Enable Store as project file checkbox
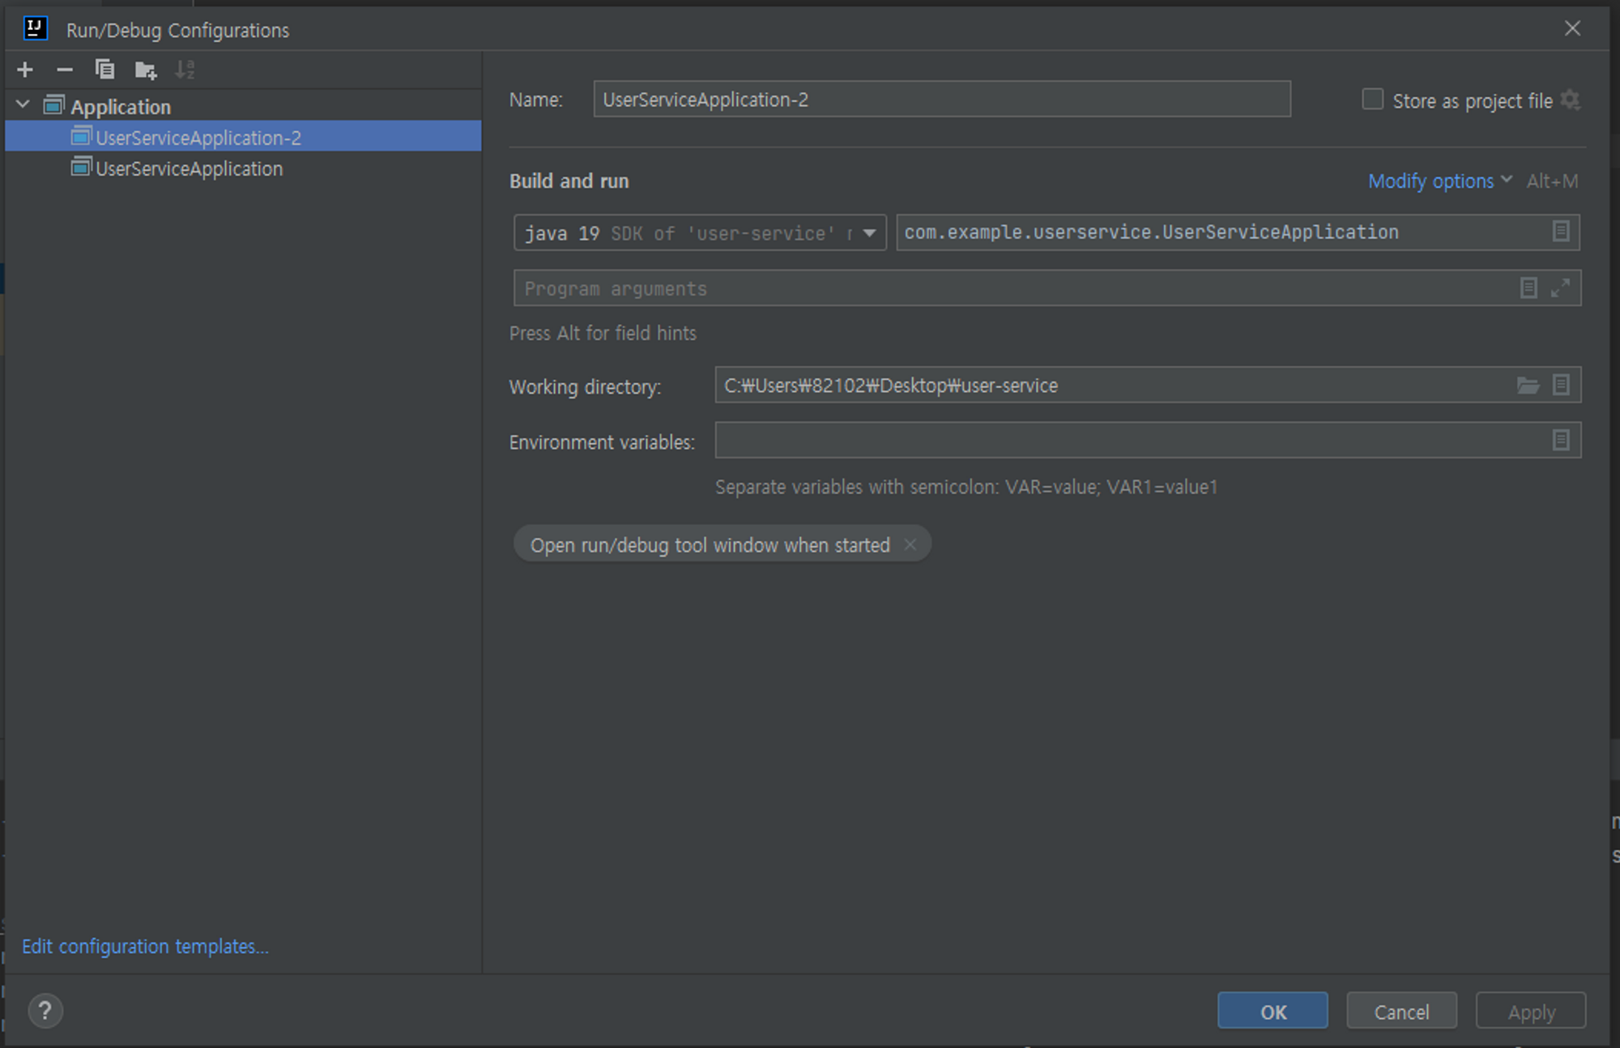This screenshot has height=1048, width=1620. coord(1372,100)
